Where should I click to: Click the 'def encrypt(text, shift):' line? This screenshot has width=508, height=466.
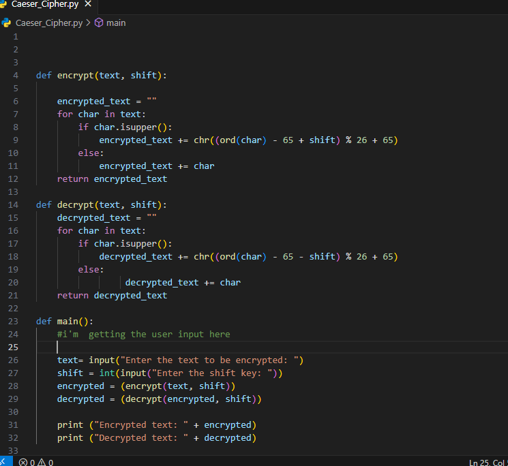click(x=102, y=76)
